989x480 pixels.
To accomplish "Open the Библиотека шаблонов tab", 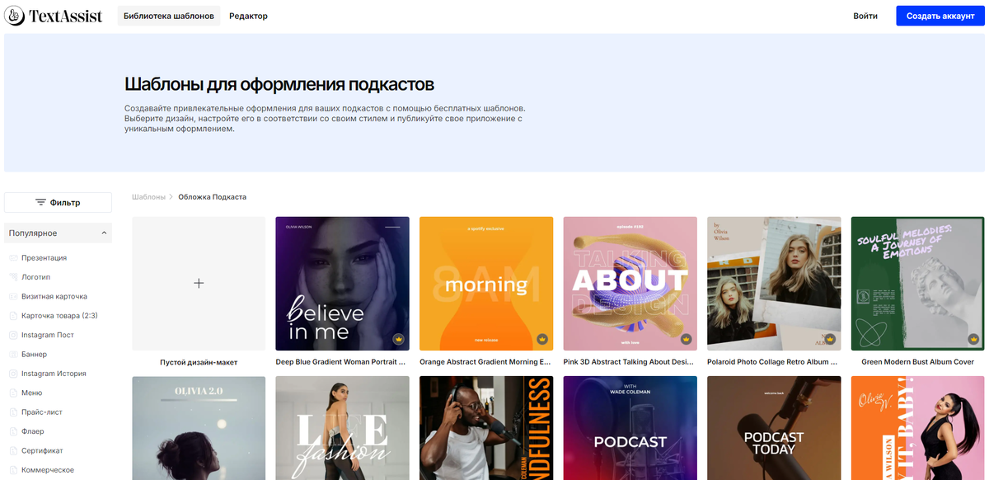I will (x=168, y=15).
